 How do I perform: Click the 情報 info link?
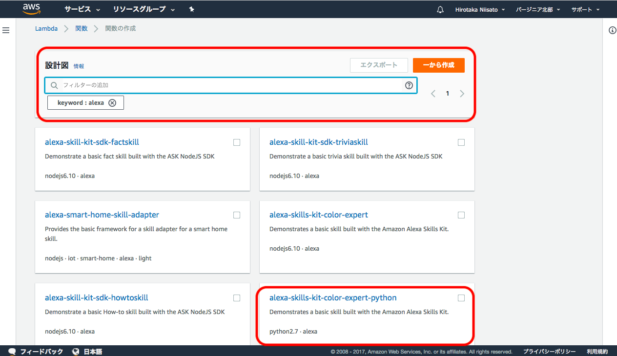[x=79, y=66]
